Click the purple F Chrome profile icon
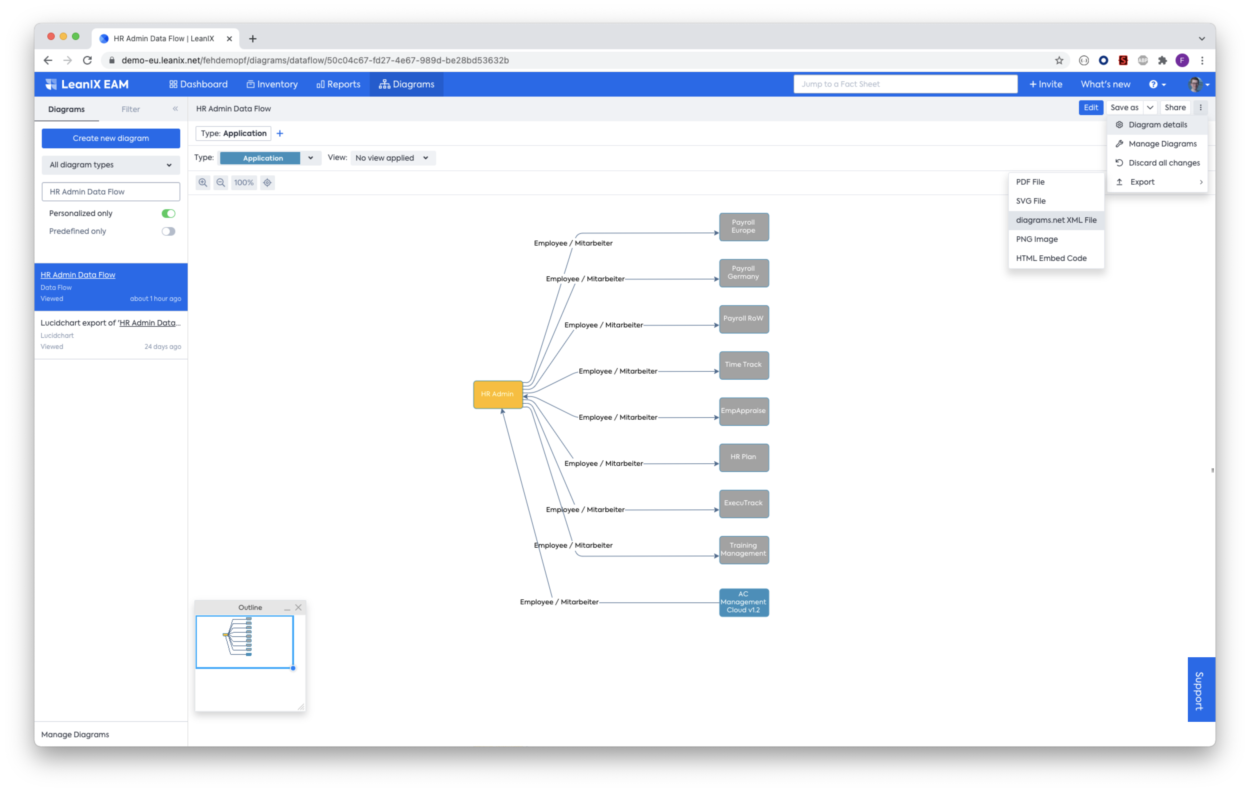 click(x=1182, y=60)
